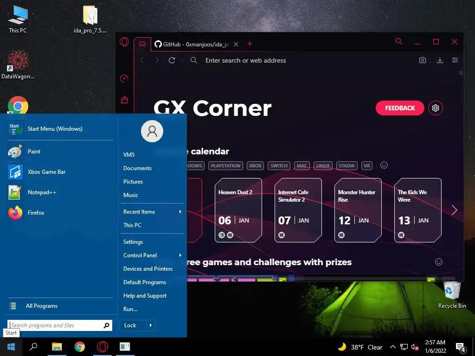Image resolution: width=475 pixels, height=356 pixels.
Task: Filter calendar by SWITCH
Action: pos(279,165)
